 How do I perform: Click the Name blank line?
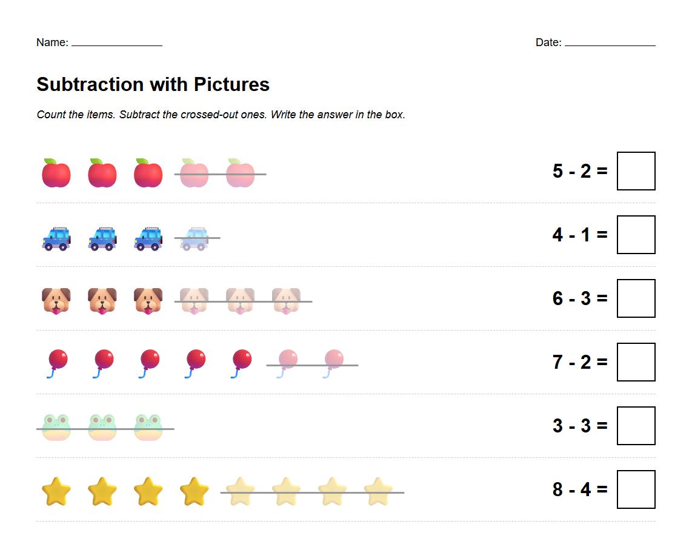click(117, 43)
